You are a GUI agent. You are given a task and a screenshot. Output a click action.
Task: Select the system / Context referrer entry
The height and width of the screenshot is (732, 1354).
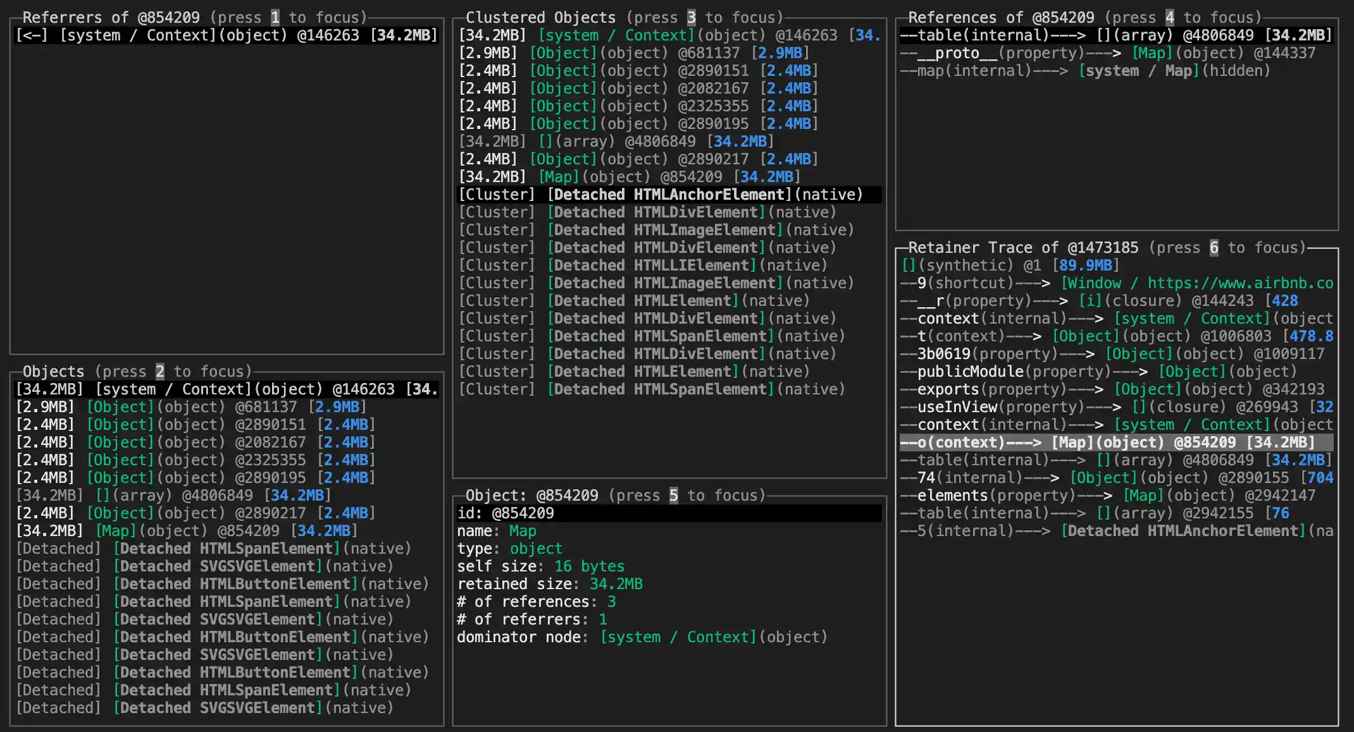pyautogui.click(x=225, y=35)
